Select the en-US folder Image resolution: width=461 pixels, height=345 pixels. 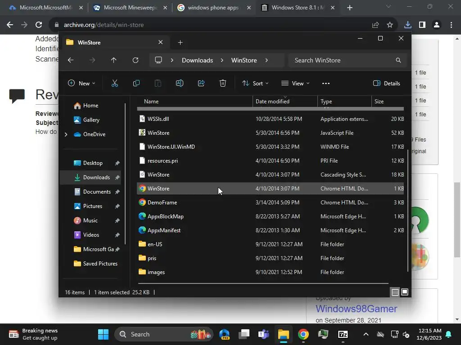pyautogui.click(x=270, y=244)
